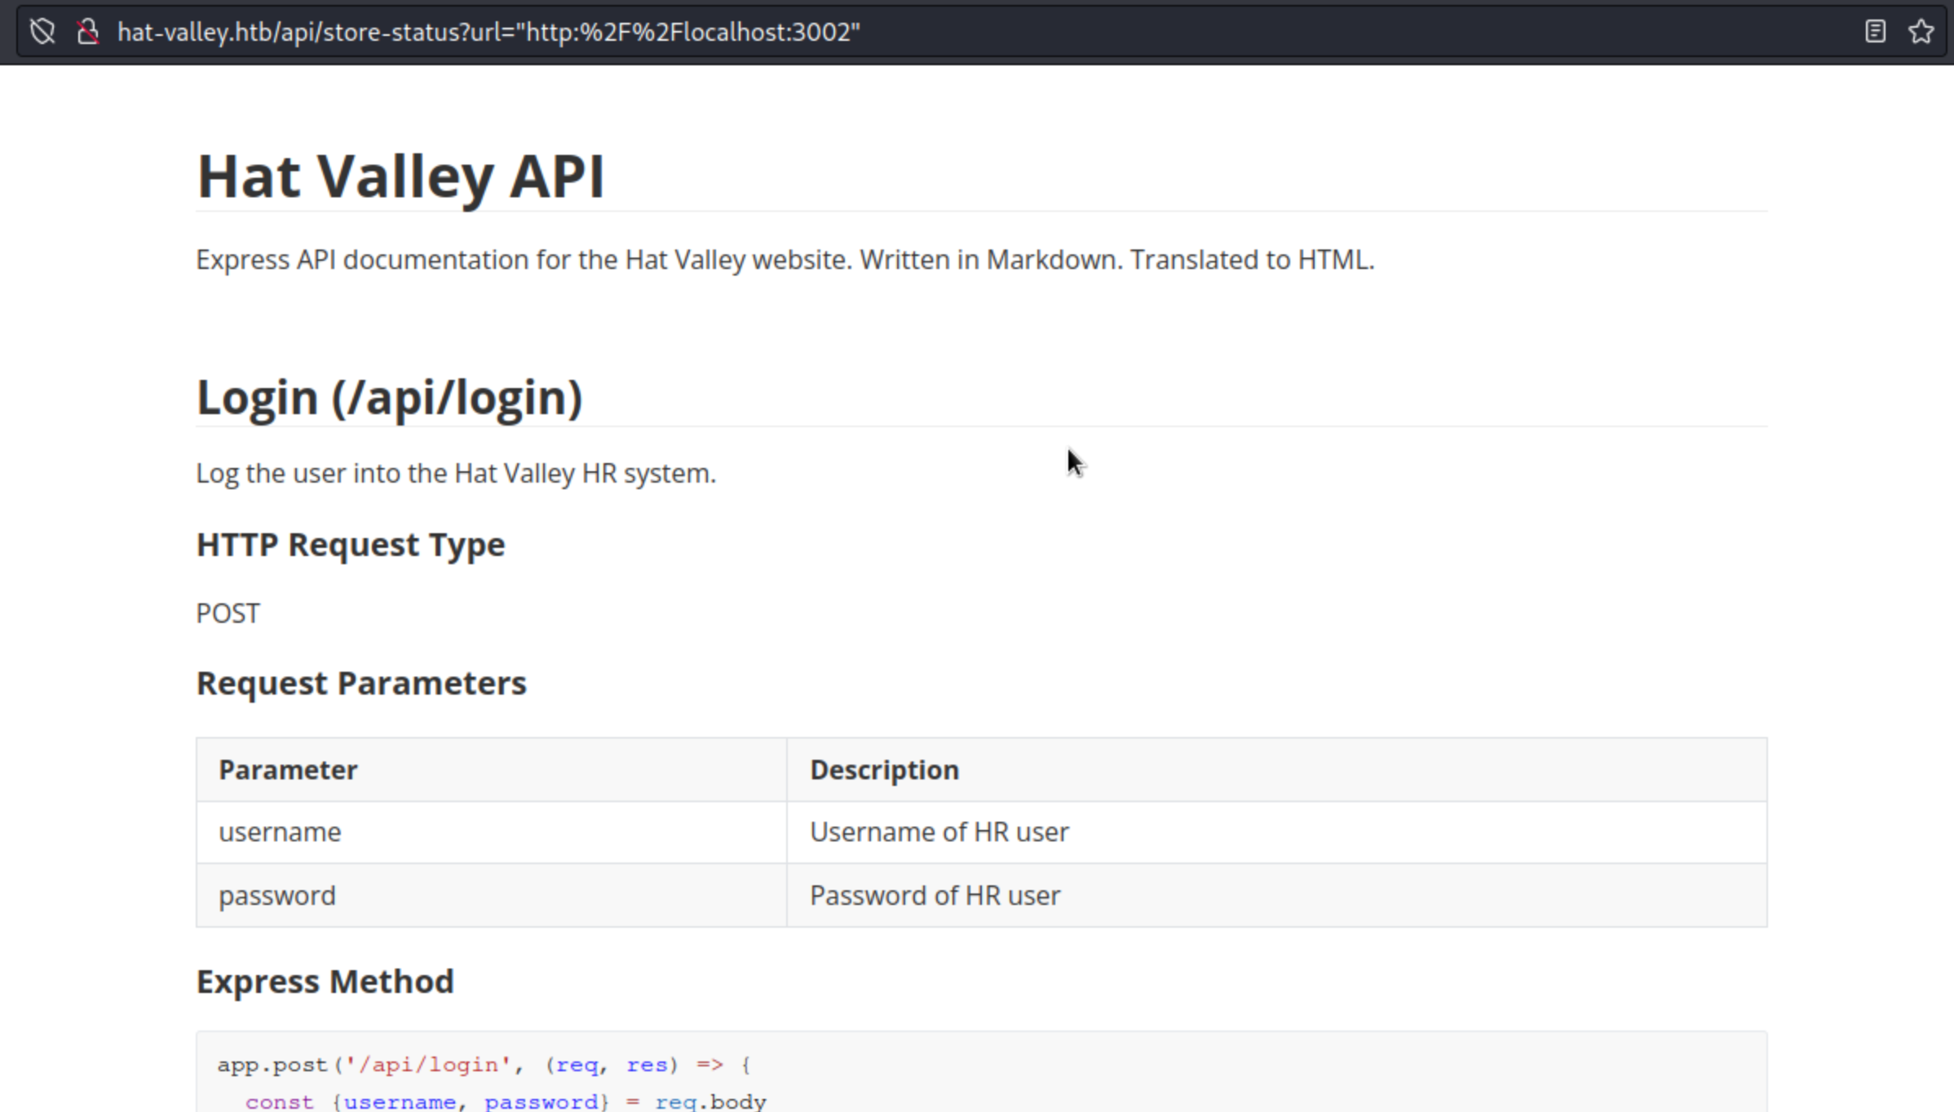Select the username table cell
1954x1112 pixels.
[280, 832]
